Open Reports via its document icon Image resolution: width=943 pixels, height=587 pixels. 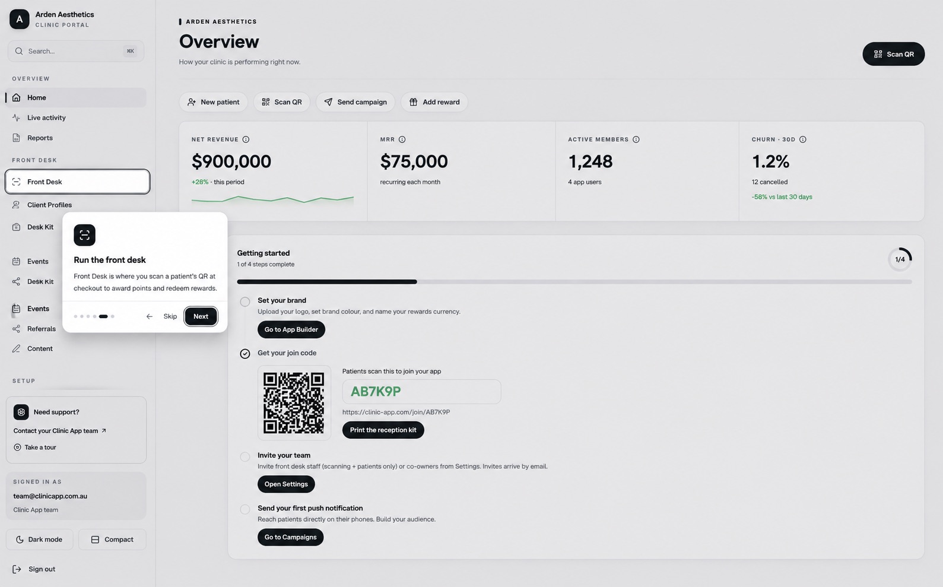(x=17, y=138)
